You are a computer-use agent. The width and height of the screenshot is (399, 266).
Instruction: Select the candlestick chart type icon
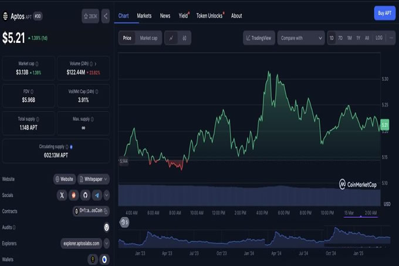pyautogui.click(x=184, y=38)
